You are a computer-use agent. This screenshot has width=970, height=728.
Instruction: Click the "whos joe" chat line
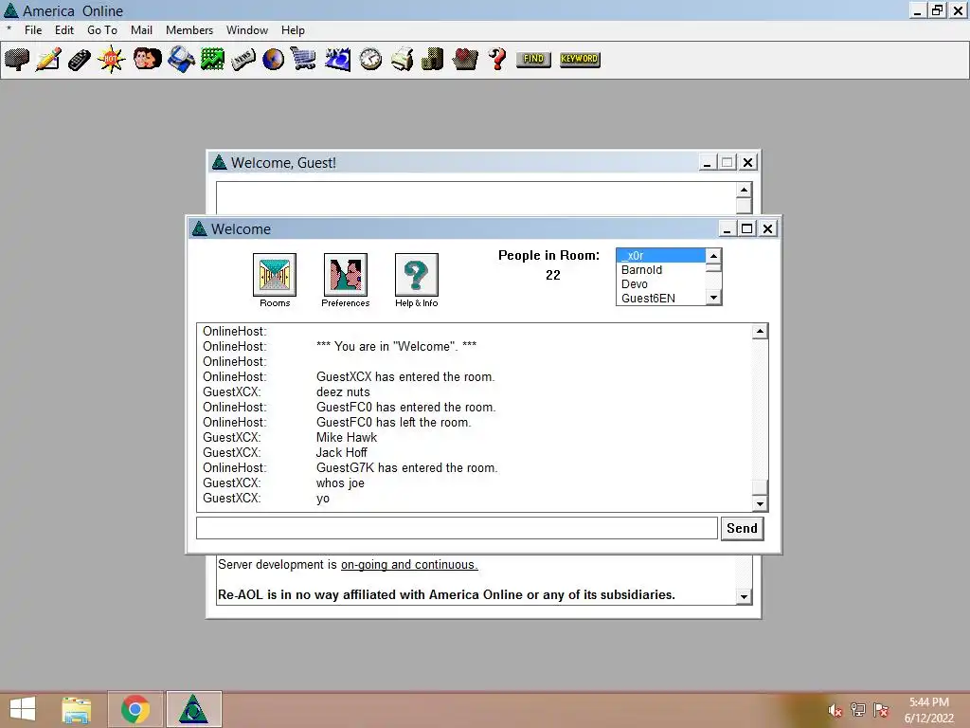(340, 482)
